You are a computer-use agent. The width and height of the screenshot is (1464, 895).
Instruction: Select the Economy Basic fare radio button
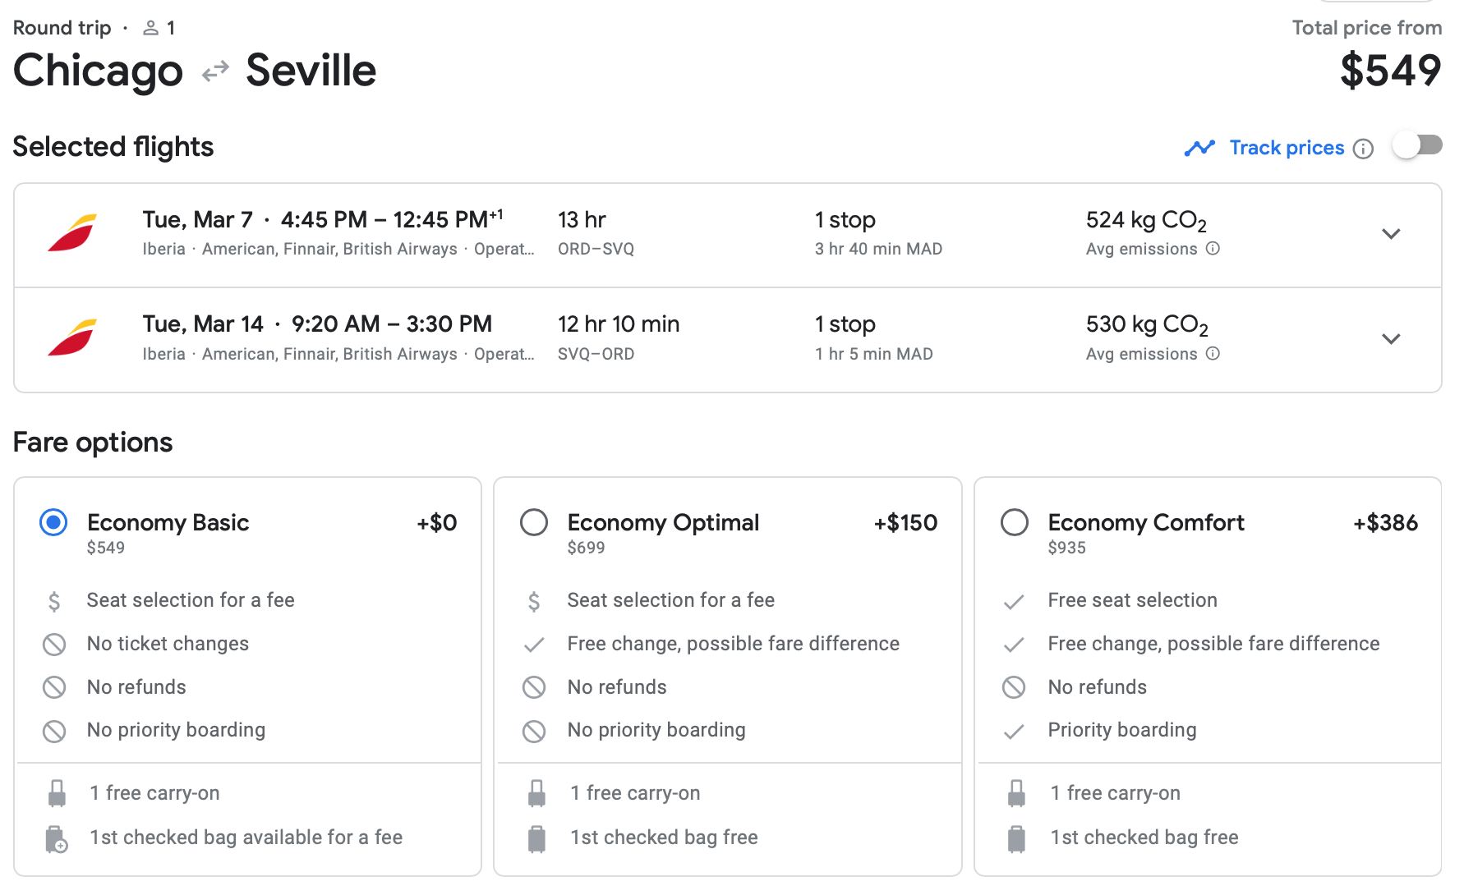click(x=54, y=522)
